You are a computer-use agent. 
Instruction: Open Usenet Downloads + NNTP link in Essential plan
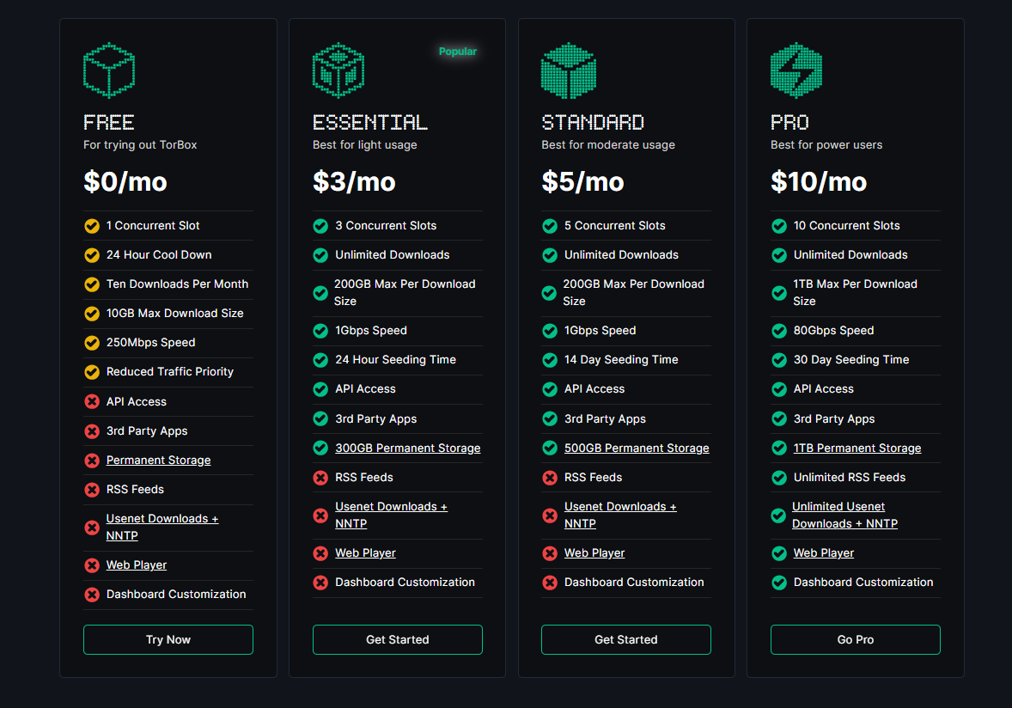coord(391,515)
